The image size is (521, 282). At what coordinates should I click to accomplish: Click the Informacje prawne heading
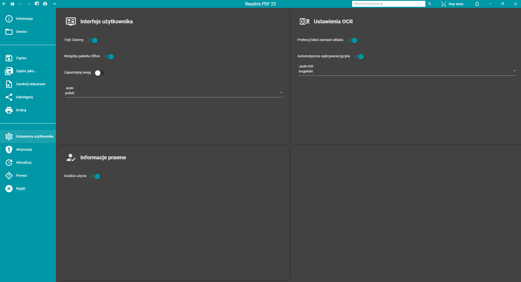tap(103, 158)
